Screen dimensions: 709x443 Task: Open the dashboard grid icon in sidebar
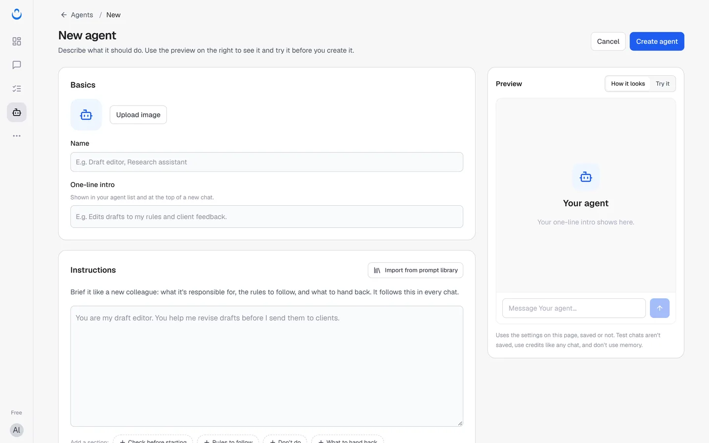17,41
